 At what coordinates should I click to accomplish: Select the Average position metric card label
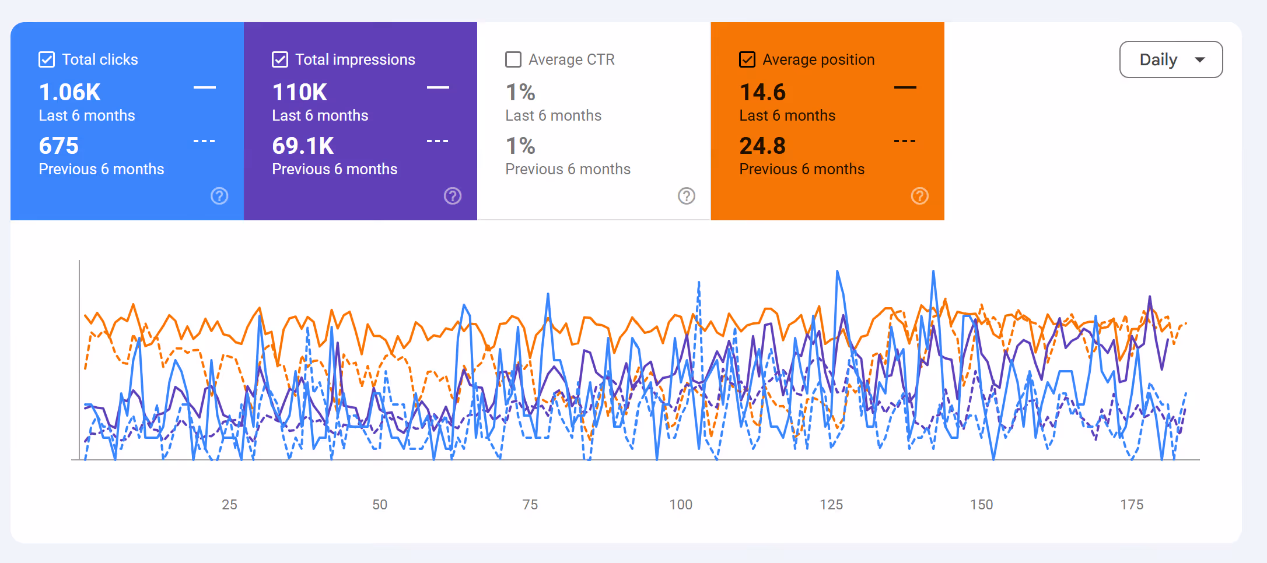(x=818, y=59)
